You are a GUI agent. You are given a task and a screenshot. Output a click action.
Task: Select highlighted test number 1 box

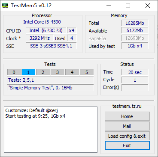click(x=28, y=72)
